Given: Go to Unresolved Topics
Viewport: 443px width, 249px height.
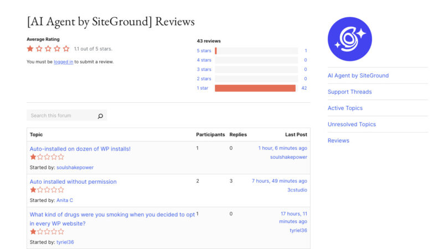Looking at the screenshot, I should pyautogui.click(x=352, y=124).
